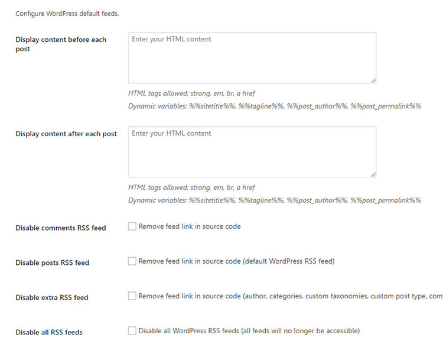The height and width of the screenshot is (348, 443).
Task: Click the 'Configure WordPress default feeds.' description
Action: click(67, 13)
